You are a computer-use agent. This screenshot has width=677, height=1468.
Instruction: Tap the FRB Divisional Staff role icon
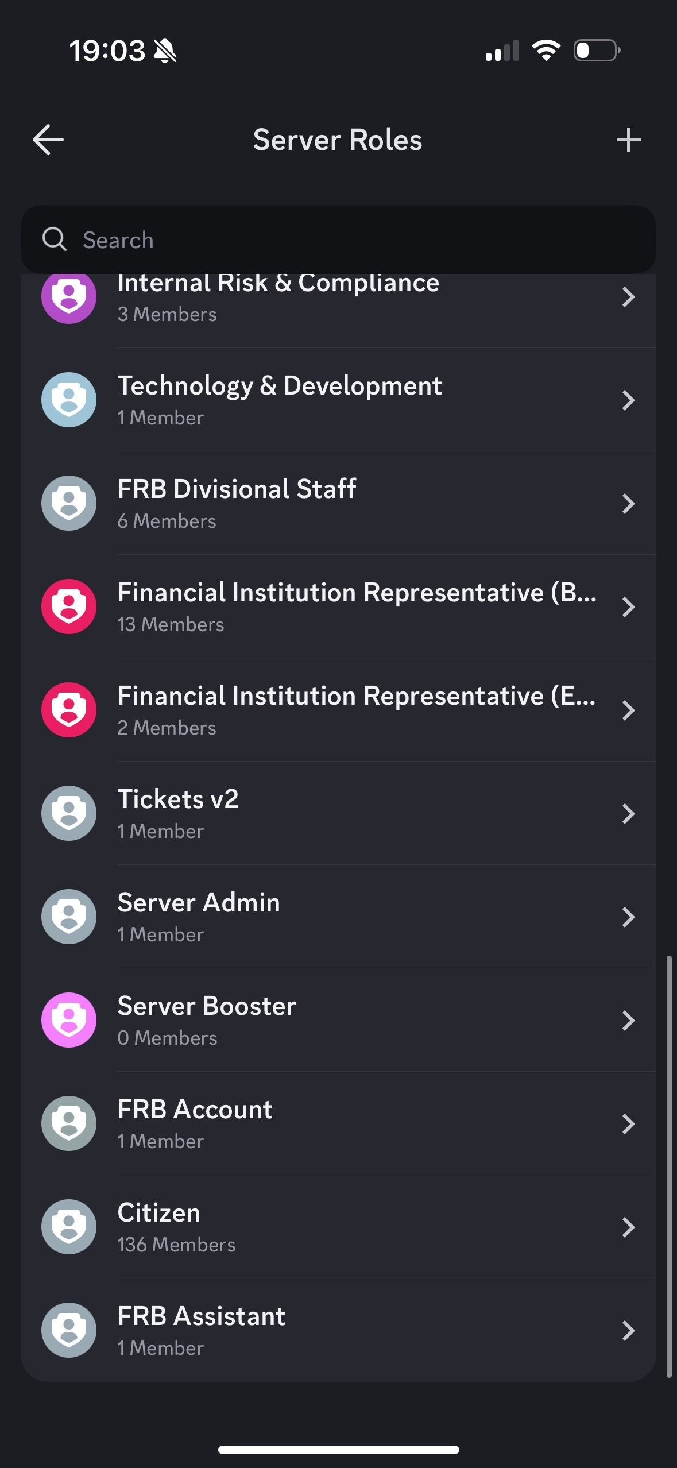69,503
